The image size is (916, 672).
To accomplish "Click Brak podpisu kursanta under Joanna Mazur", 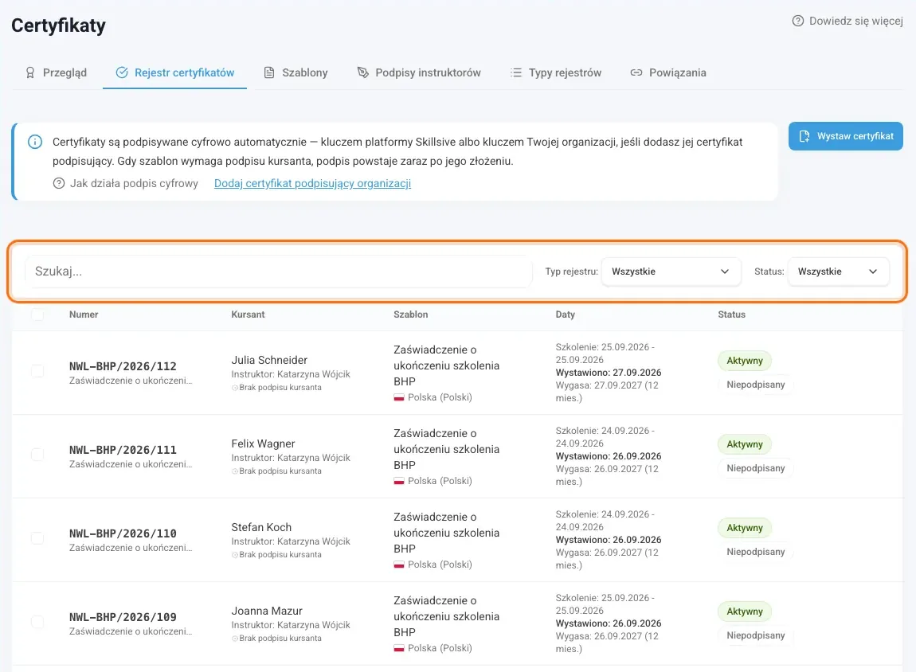I will pyautogui.click(x=276, y=638).
